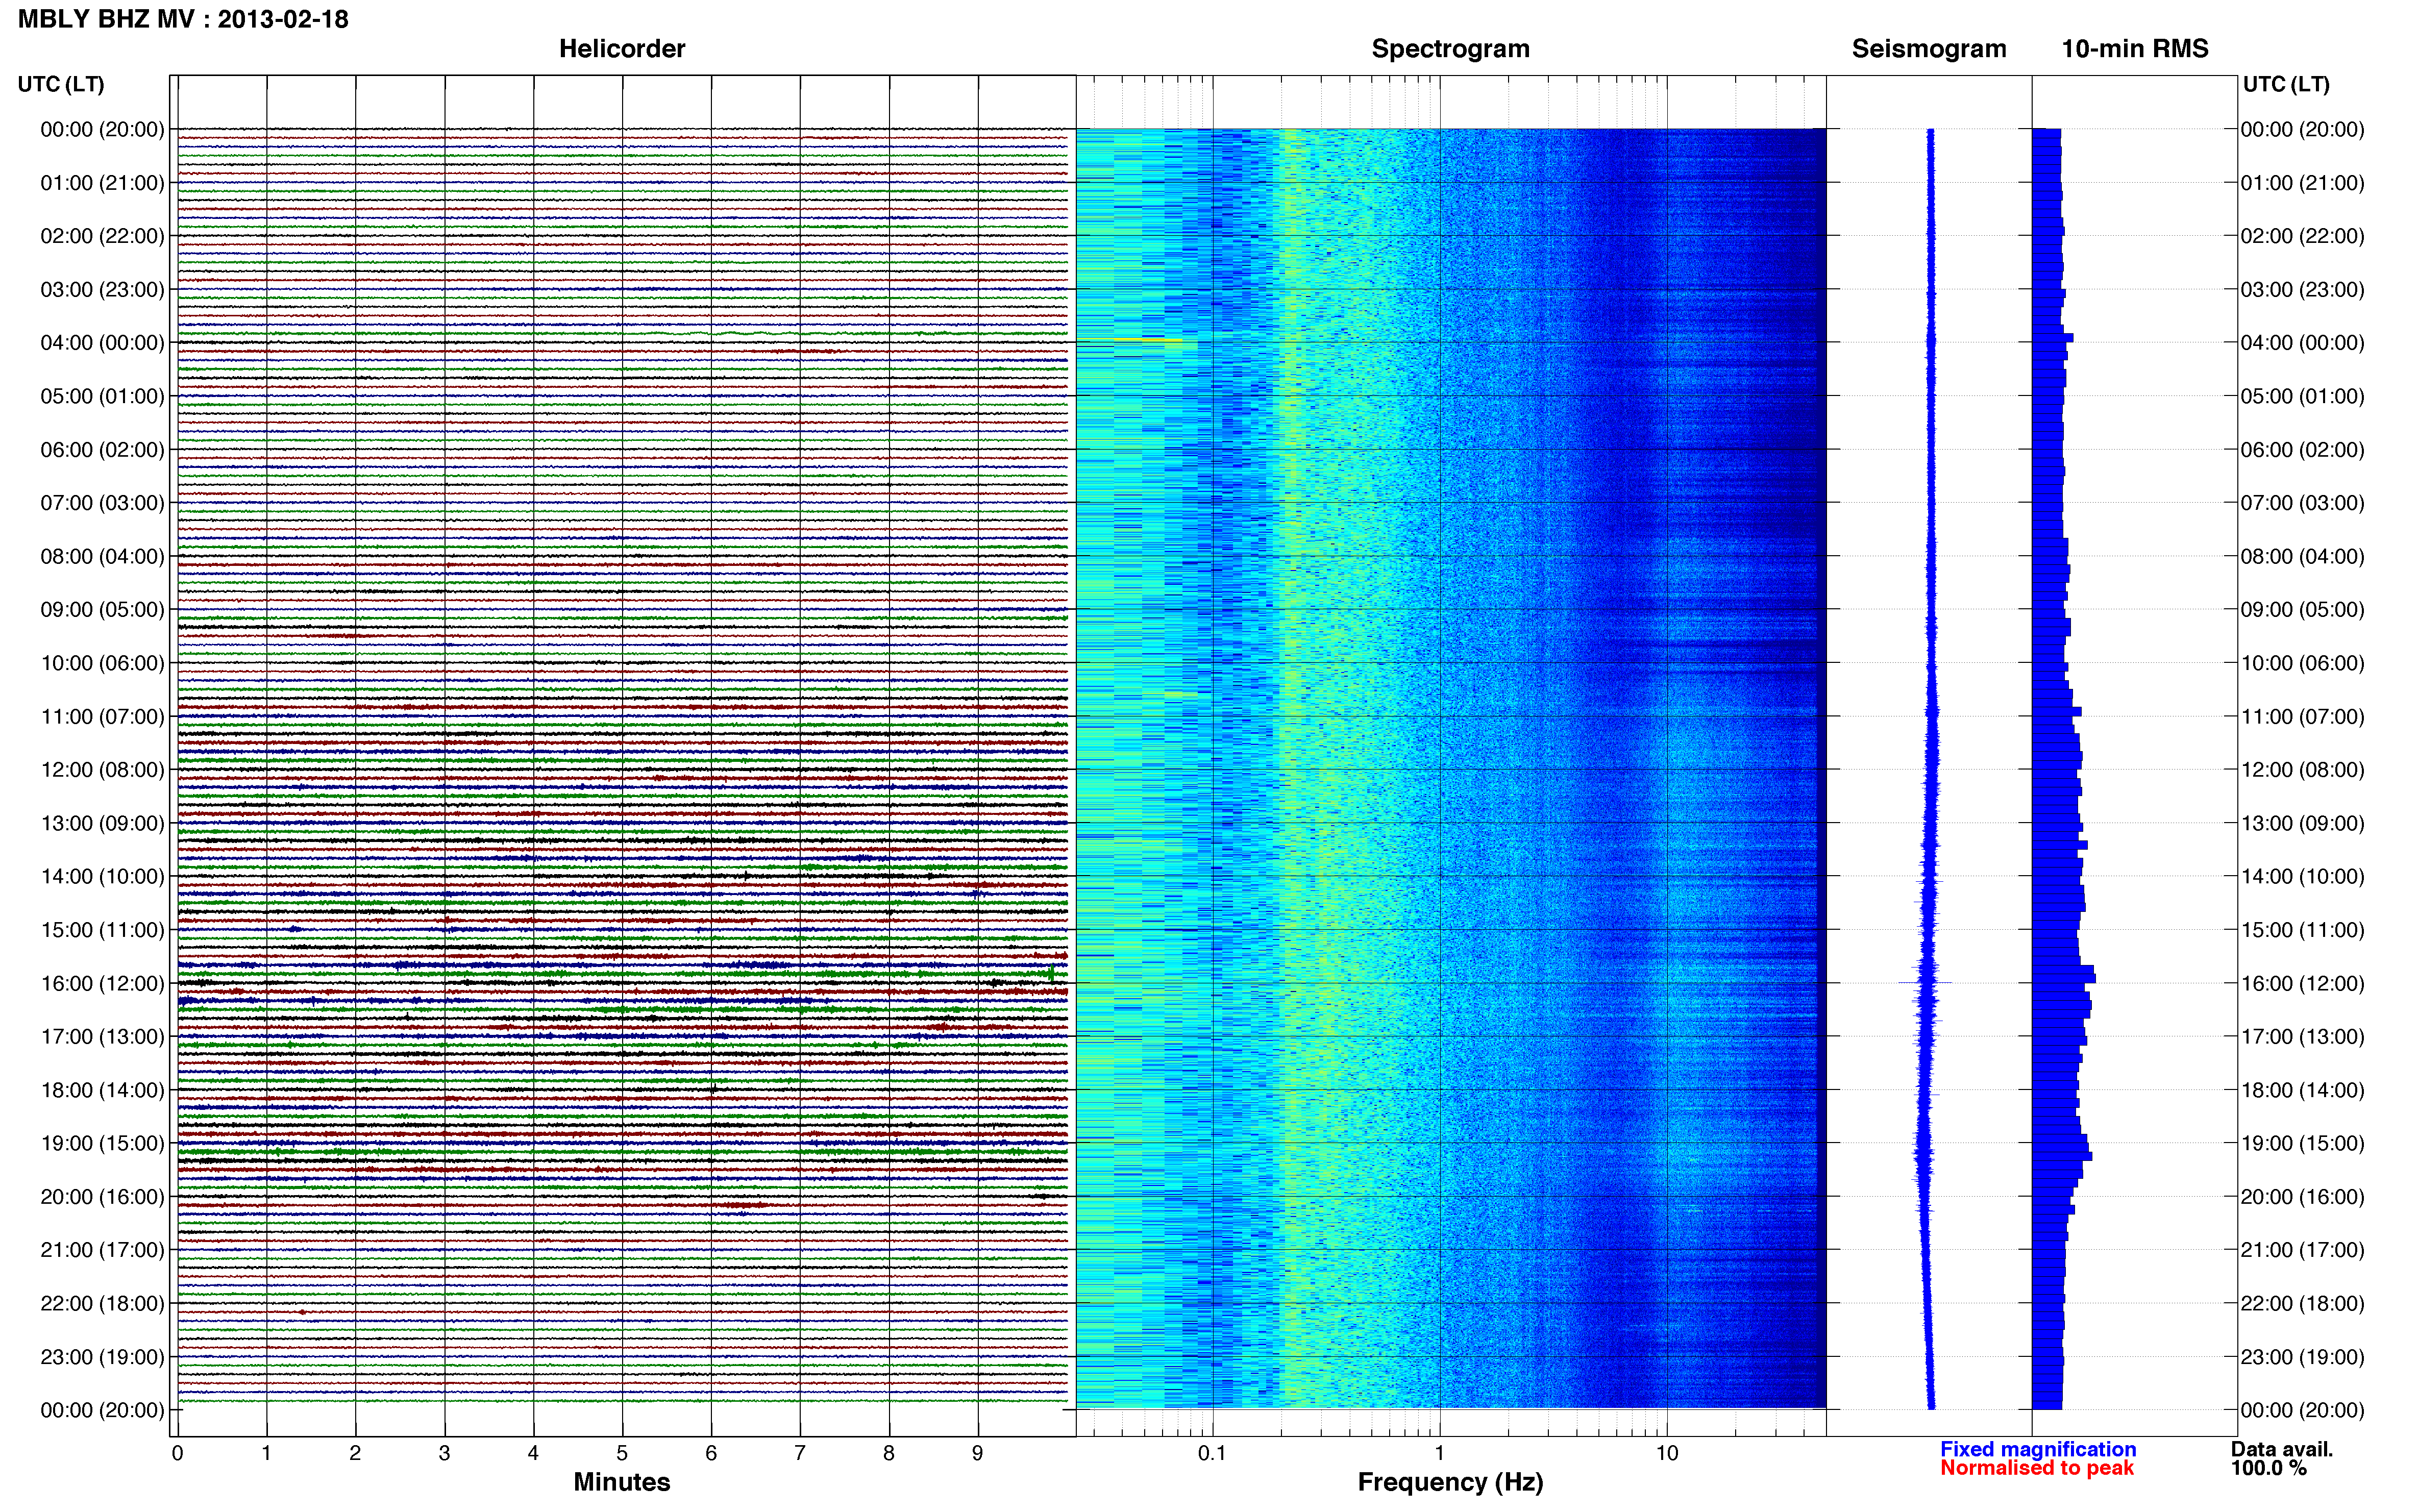Click tick label '10' on the Frequency axis
Screen dimensions: 2419x1512
pos(1667,1453)
